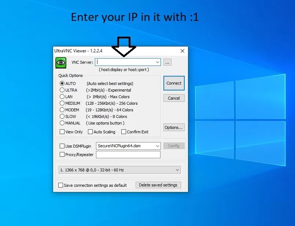Open the Options... button

(x=174, y=127)
